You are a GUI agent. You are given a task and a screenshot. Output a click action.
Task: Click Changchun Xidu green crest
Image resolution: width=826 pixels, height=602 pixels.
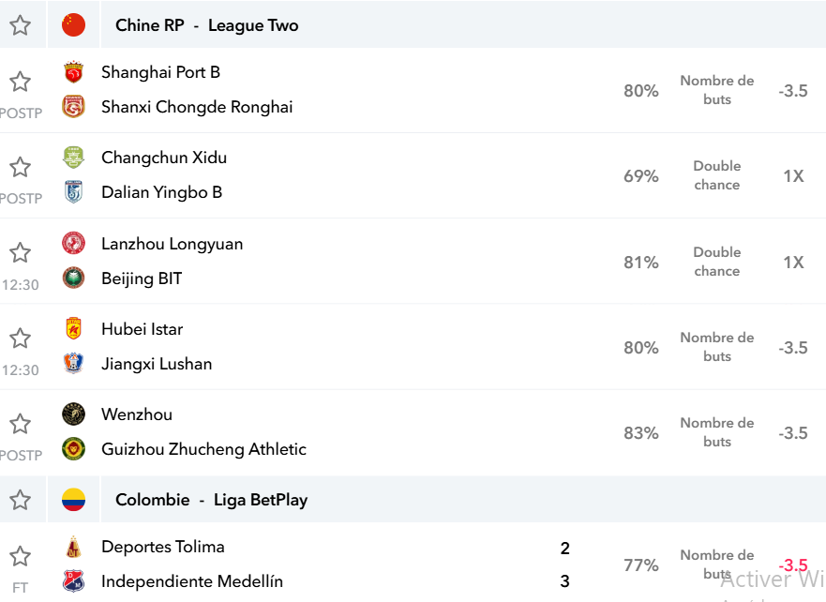(x=73, y=158)
